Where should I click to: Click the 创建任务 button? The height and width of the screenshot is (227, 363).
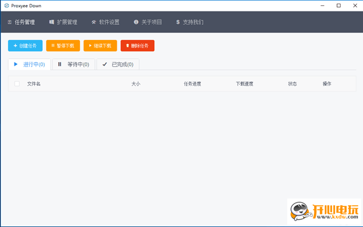tap(25, 46)
